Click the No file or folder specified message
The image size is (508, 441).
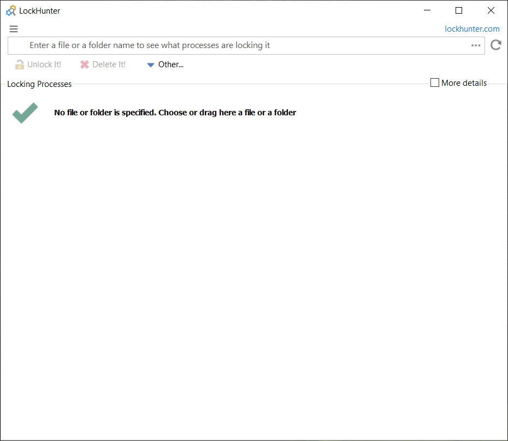pos(175,113)
